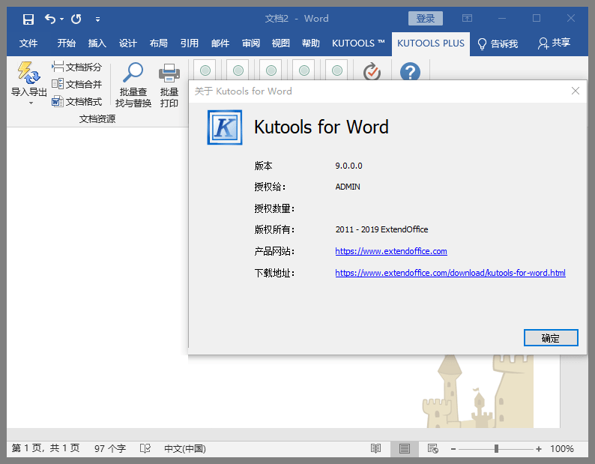595x464 pixels.
Task: Toggle print layout view in status bar
Action: click(x=405, y=448)
